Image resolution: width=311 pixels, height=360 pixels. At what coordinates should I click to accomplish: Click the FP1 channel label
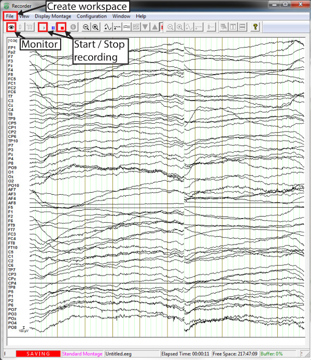coord(12,48)
